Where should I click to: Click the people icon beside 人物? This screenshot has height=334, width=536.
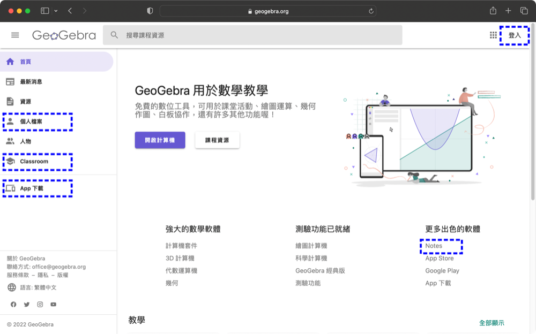click(10, 141)
